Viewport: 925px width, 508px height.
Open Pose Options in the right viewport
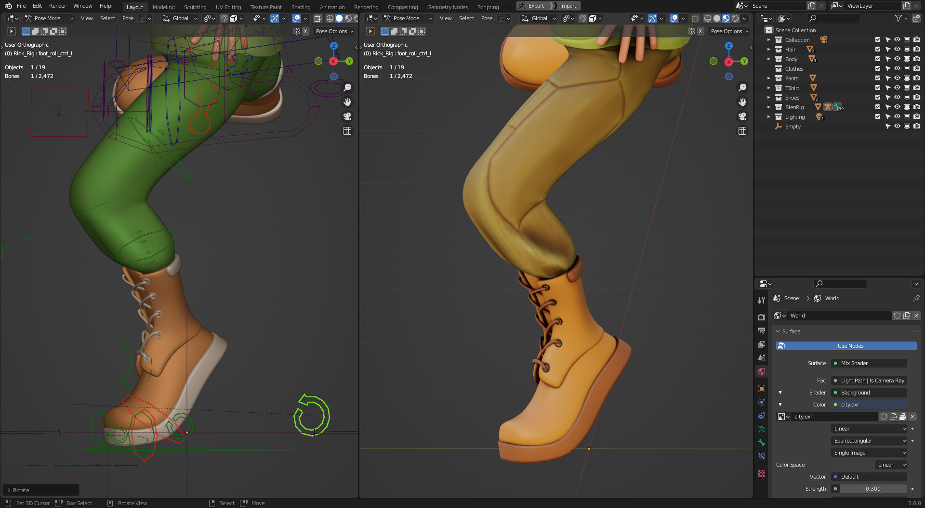tap(730, 31)
